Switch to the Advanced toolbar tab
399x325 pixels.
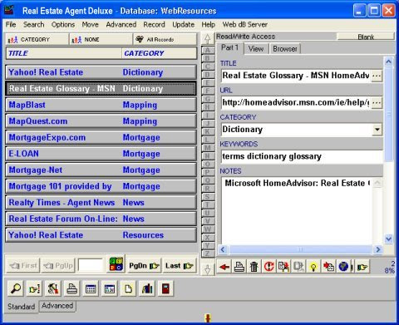coord(57,306)
